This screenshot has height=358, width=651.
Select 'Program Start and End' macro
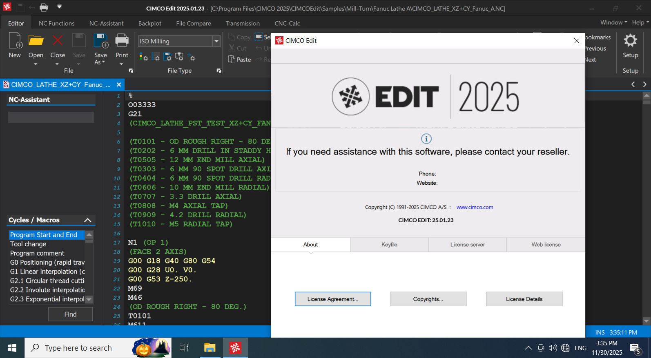click(47, 235)
